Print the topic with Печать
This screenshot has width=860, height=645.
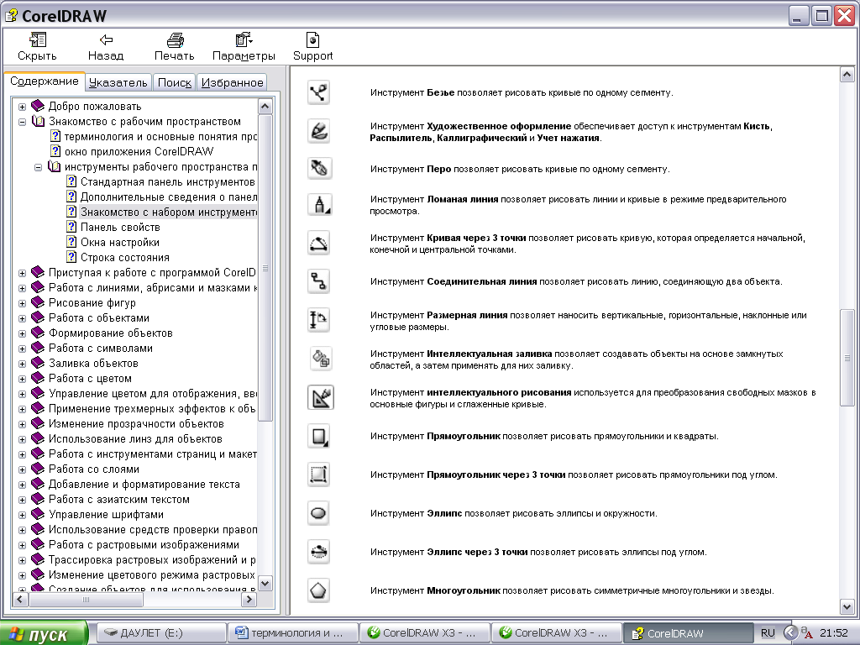[175, 46]
